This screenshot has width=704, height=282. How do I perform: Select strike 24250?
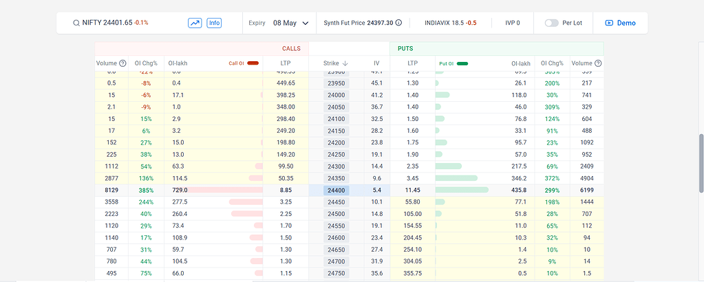pyautogui.click(x=337, y=155)
